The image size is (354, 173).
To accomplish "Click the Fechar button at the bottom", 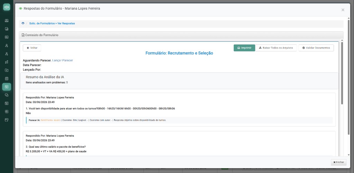I will pos(339,162).
